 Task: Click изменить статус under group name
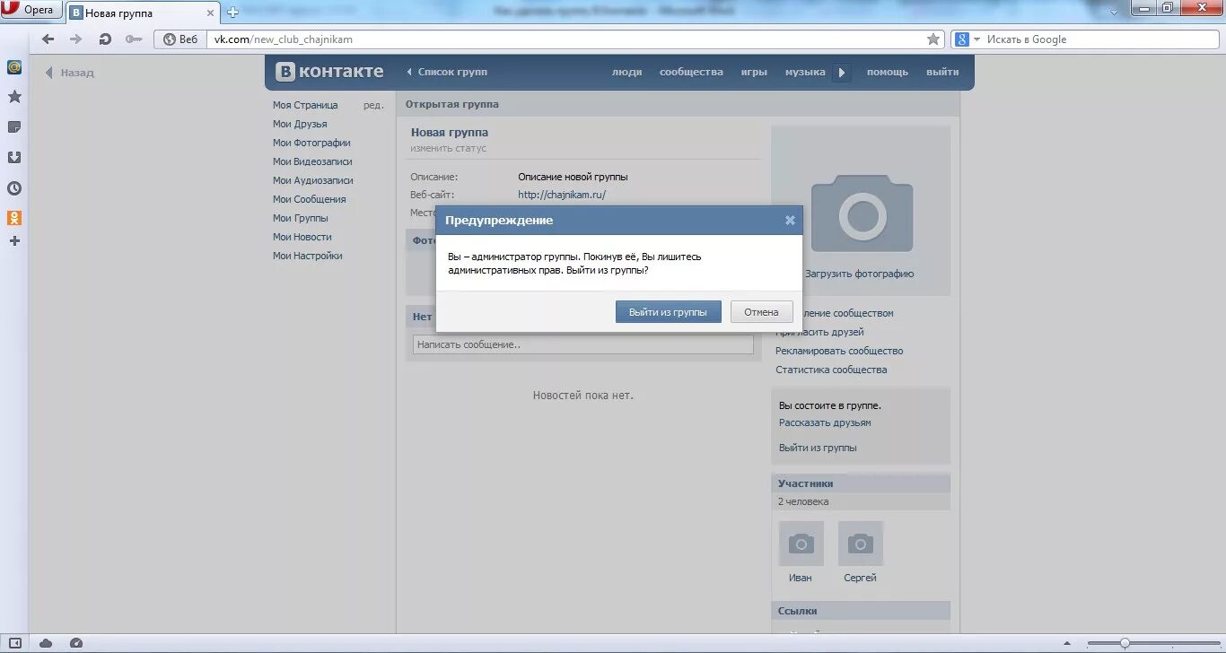(x=449, y=148)
